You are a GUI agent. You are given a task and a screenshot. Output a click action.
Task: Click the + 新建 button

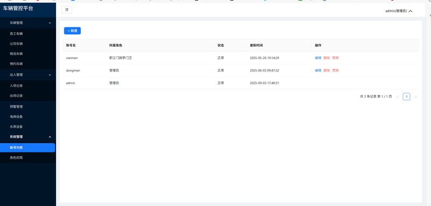[x=72, y=31]
